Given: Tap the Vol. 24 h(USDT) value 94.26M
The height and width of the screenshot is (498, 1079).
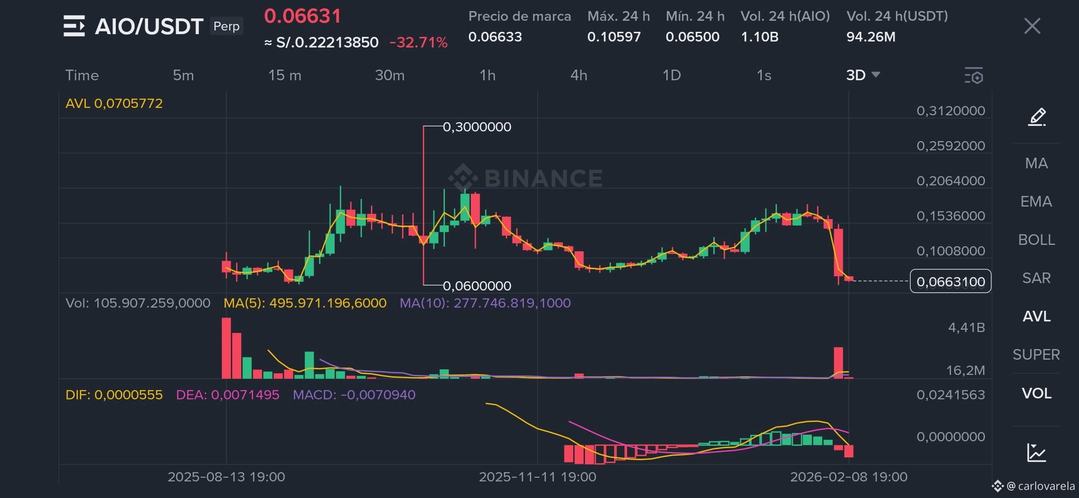Looking at the screenshot, I should coord(871,37).
